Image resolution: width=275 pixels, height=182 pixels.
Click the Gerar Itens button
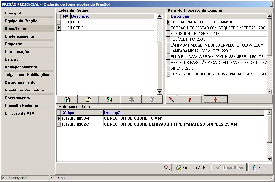pos(229,168)
